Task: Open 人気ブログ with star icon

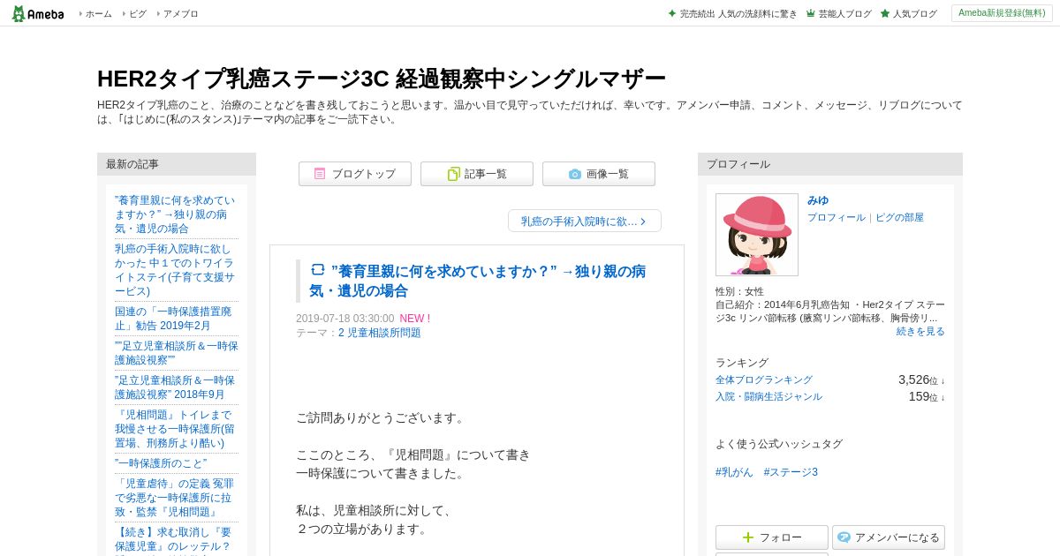Action: (x=908, y=13)
